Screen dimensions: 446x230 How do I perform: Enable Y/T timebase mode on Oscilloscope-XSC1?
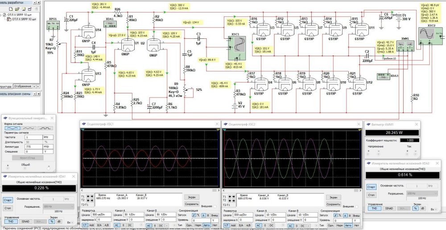[85, 226]
